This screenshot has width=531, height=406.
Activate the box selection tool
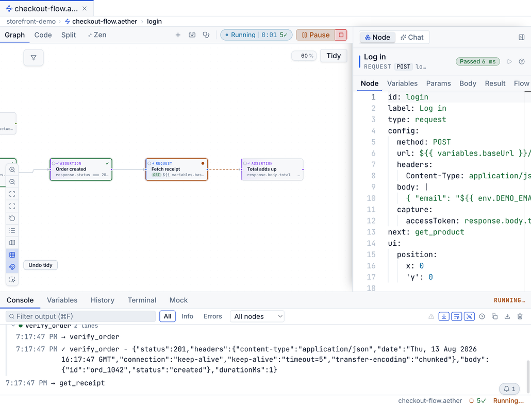coord(12,279)
